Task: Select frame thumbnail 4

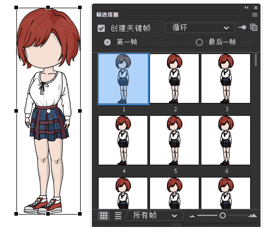Action: pyautogui.click(x=123, y=140)
